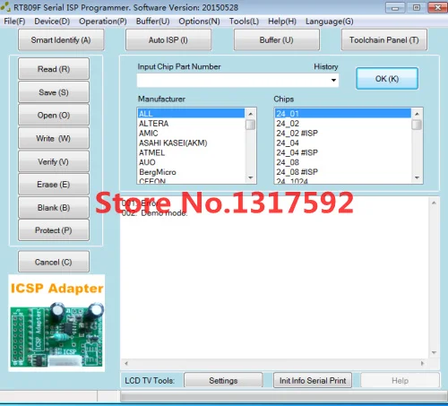Click the Smart Identify (A) button
This screenshot has width=448, height=406.
pyautogui.click(x=61, y=39)
